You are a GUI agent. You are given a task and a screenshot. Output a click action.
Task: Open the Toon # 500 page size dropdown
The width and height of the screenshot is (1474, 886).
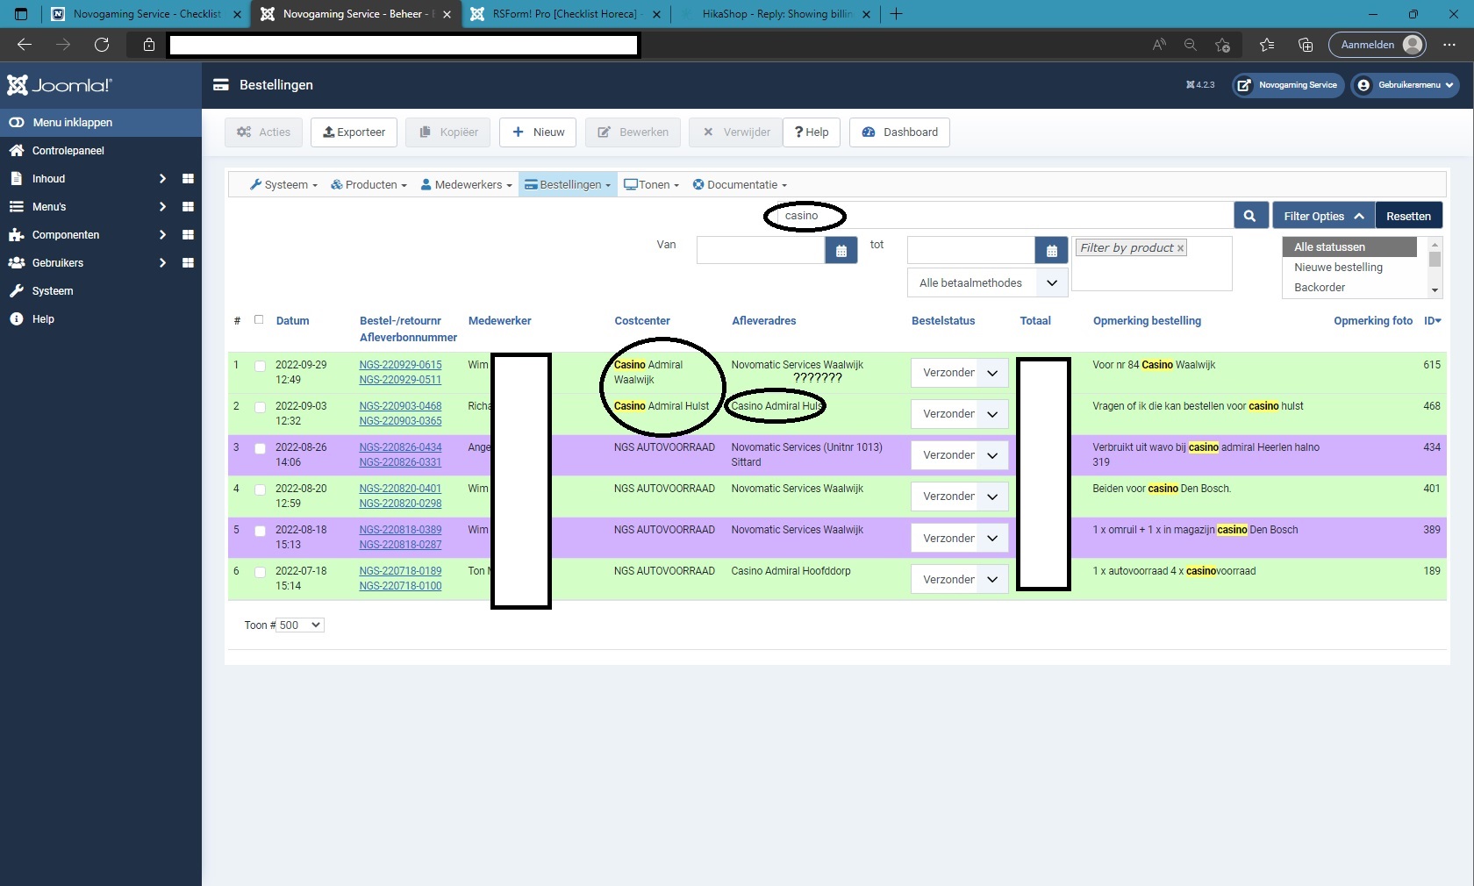[300, 625]
